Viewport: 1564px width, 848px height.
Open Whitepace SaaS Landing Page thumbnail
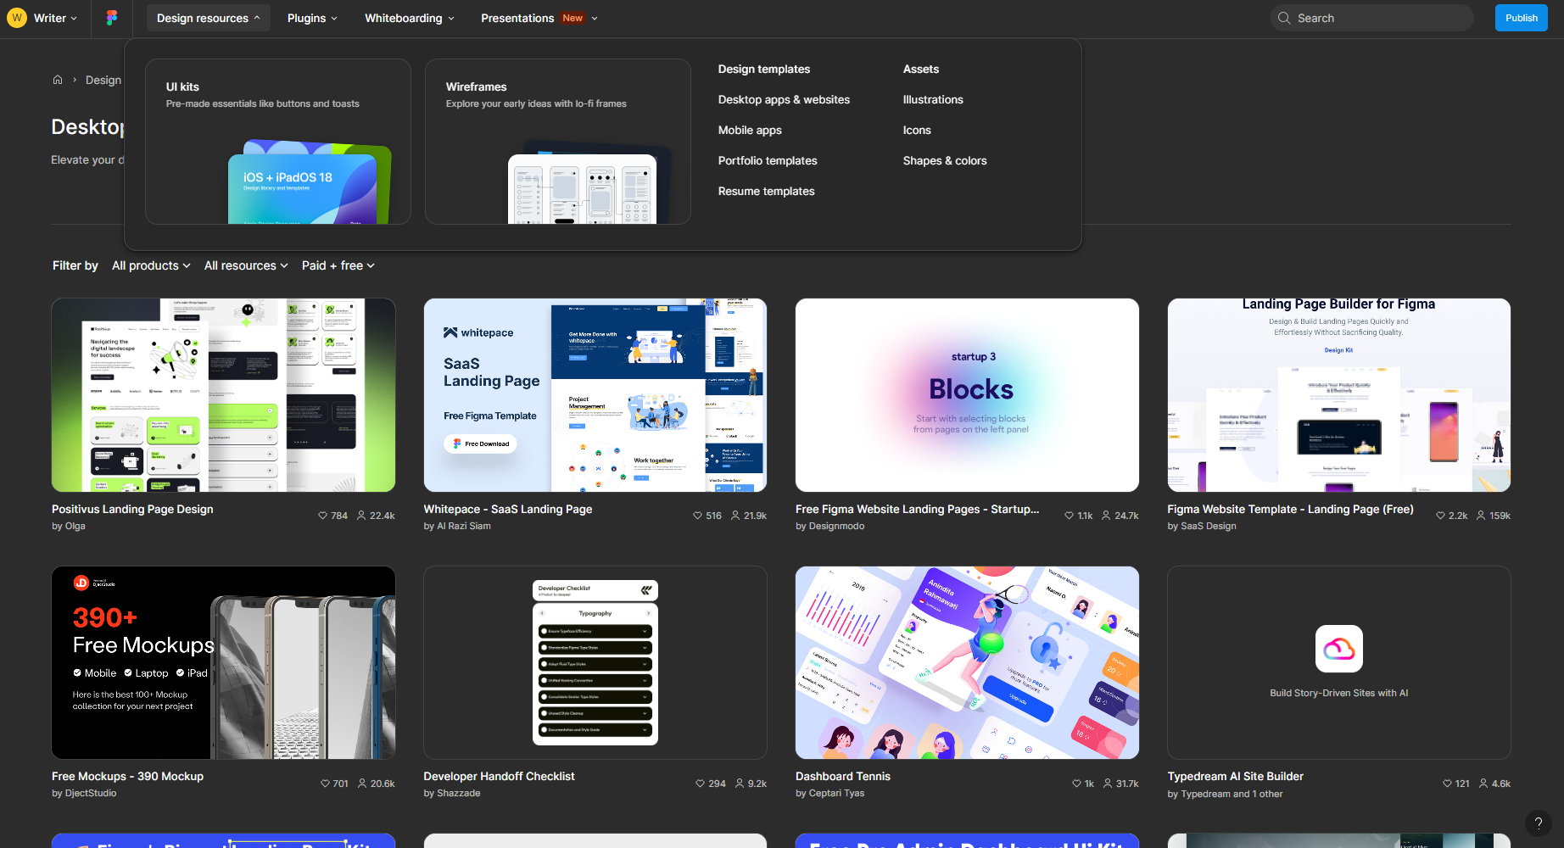tap(595, 395)
